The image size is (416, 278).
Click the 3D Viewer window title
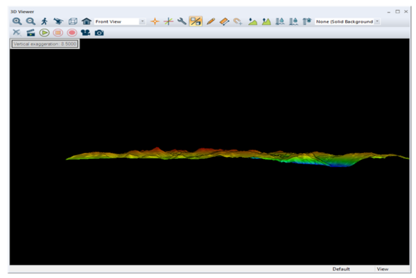click(22, 12)
